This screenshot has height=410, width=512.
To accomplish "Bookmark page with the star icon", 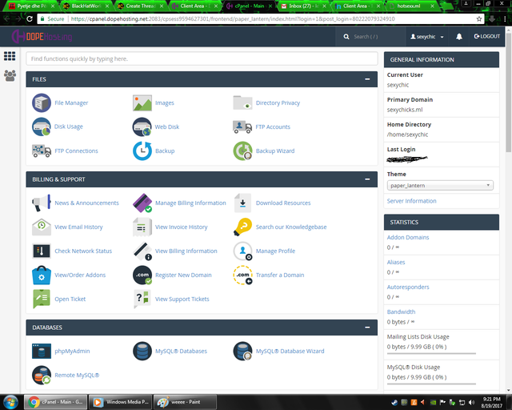I will (479, 19).
